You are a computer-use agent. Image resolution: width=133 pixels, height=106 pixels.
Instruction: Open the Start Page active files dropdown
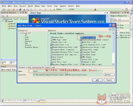(105, 13)
